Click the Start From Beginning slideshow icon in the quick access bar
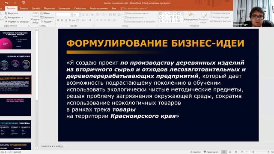 click(24, 3)
